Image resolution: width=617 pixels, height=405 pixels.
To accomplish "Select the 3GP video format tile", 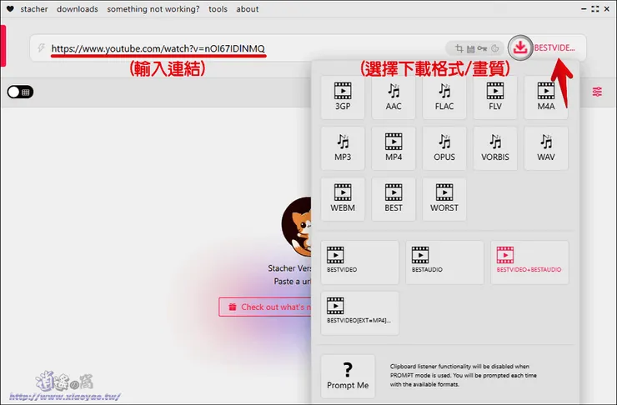I will pos(343,97).
